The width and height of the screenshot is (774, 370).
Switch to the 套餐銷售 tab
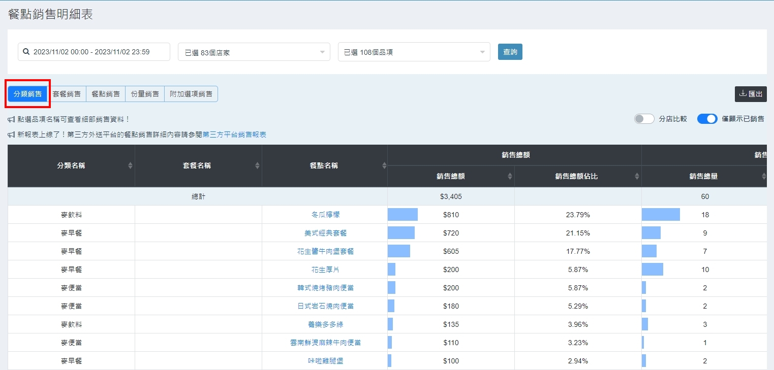pyautogui.click(x=67, y=94)
